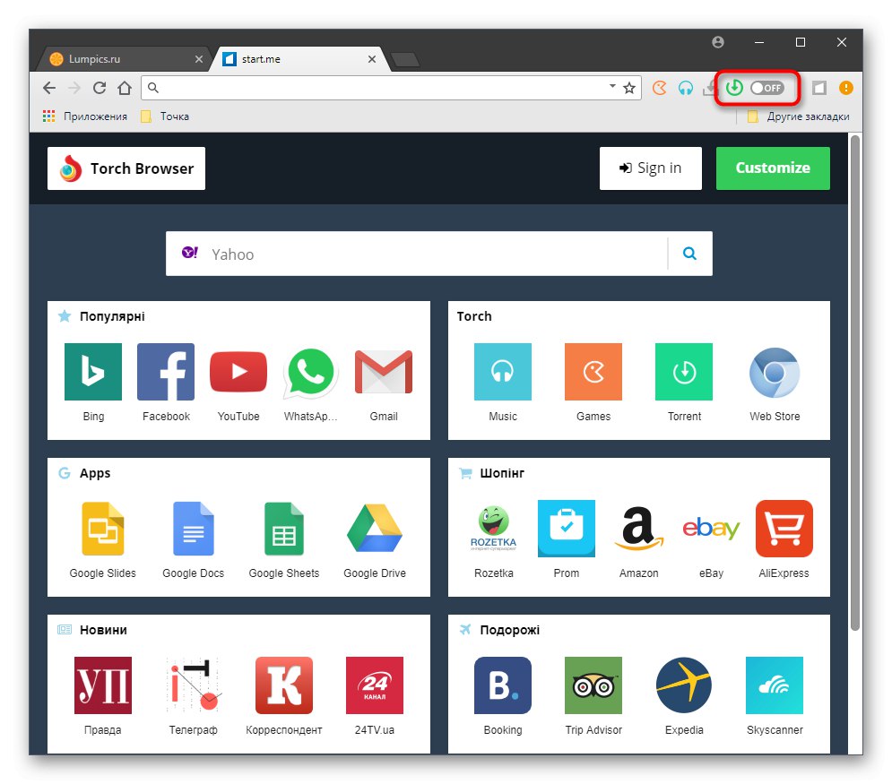Click the Популярні widget heading

pos(112,316)
